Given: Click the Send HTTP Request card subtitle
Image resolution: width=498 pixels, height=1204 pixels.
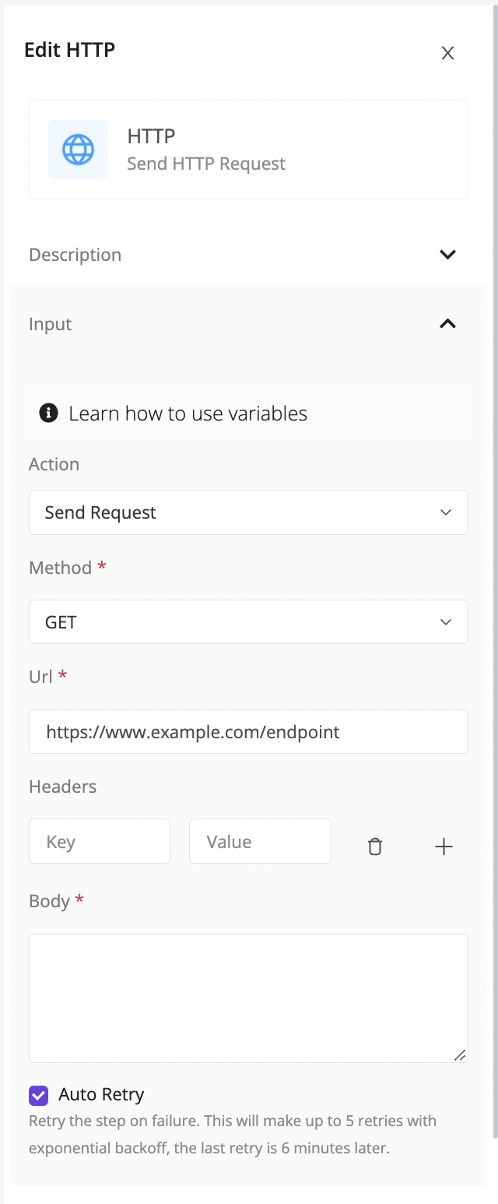Looking at the screenshot, I should click(206, 164).
